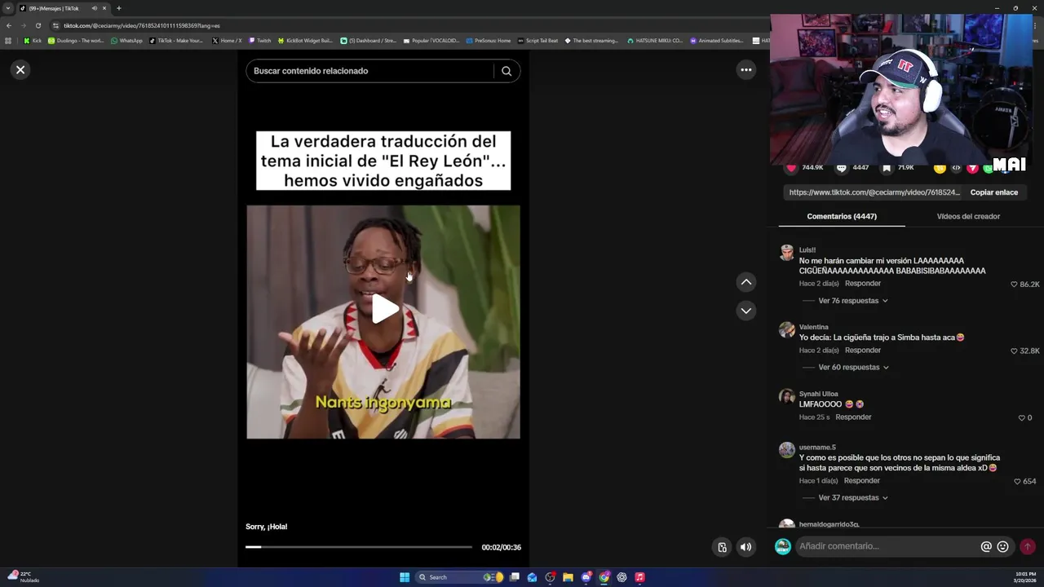
Task: Like Synahi Ulloa's LMFAOOOO comment
Action: click(x=1021, y=417)
